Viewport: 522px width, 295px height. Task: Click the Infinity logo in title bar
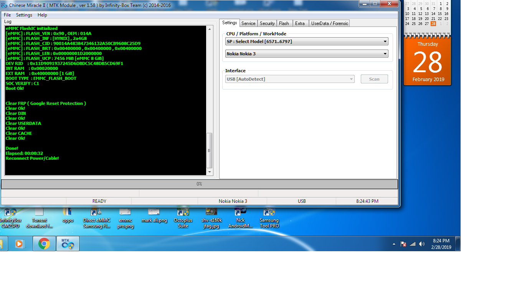[4, 5]
